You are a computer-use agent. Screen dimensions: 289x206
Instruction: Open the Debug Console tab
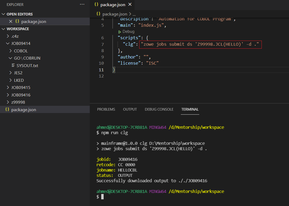coord(159,109)
